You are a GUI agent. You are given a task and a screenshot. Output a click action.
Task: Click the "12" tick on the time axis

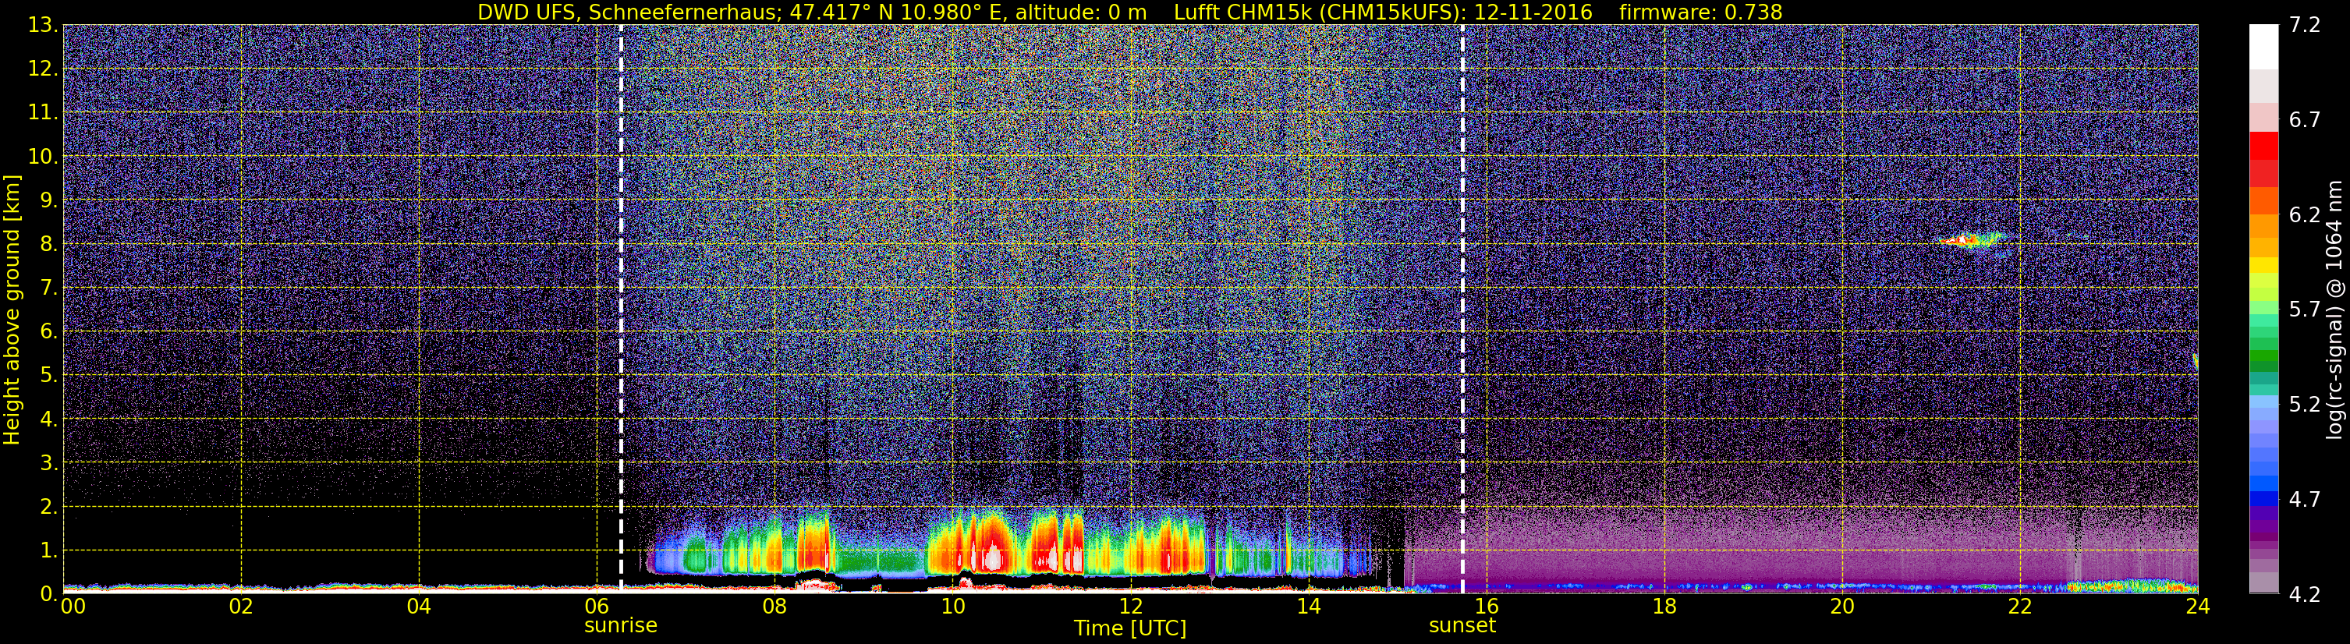(x=1130, y=607)
